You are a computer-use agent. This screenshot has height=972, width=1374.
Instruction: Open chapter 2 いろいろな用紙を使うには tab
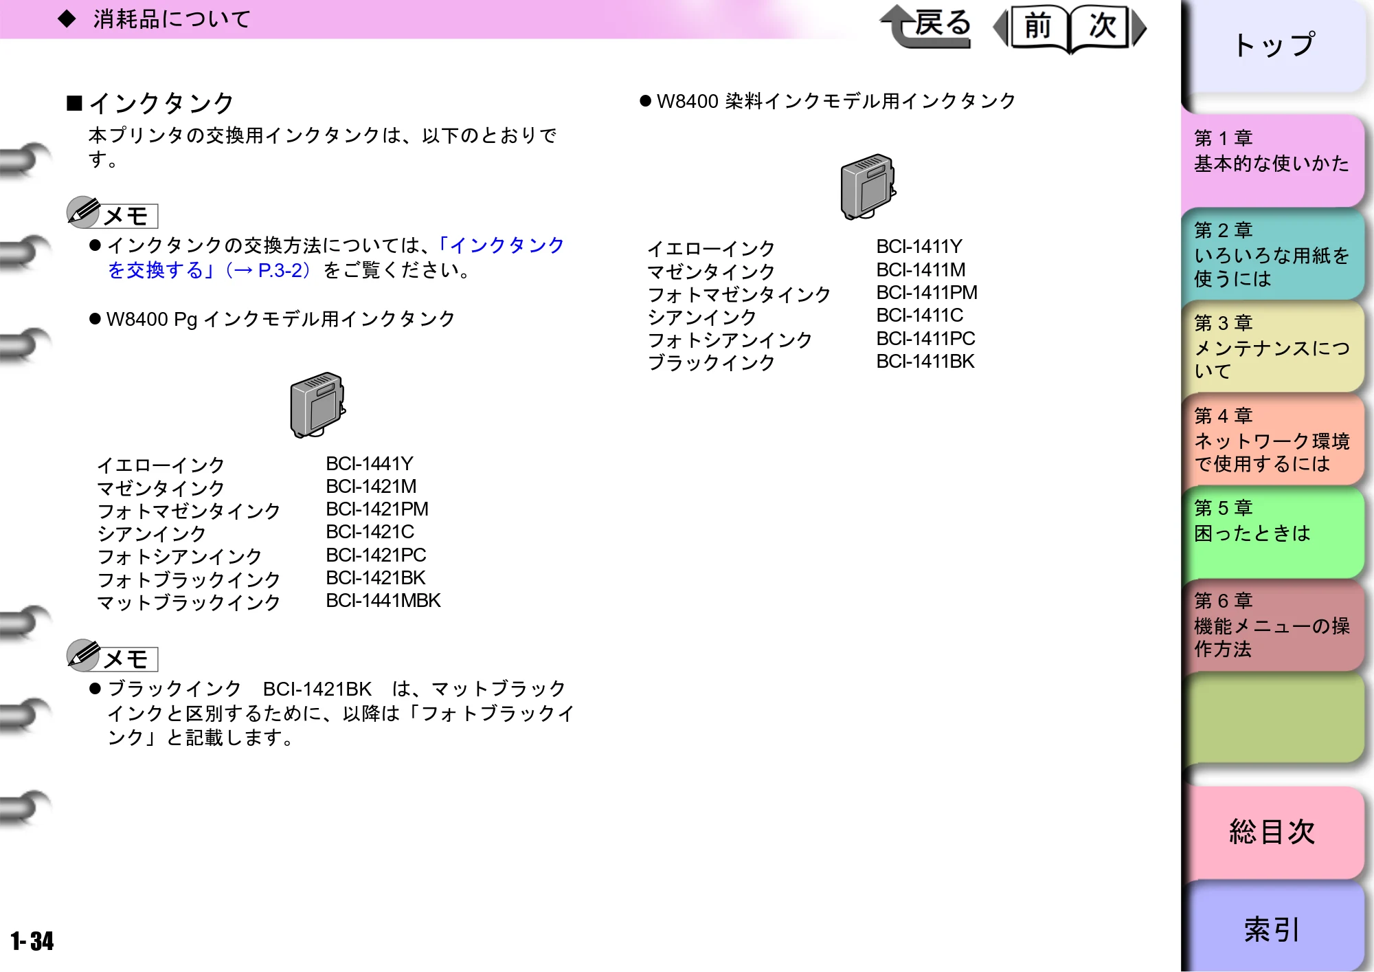point(1272,254)
